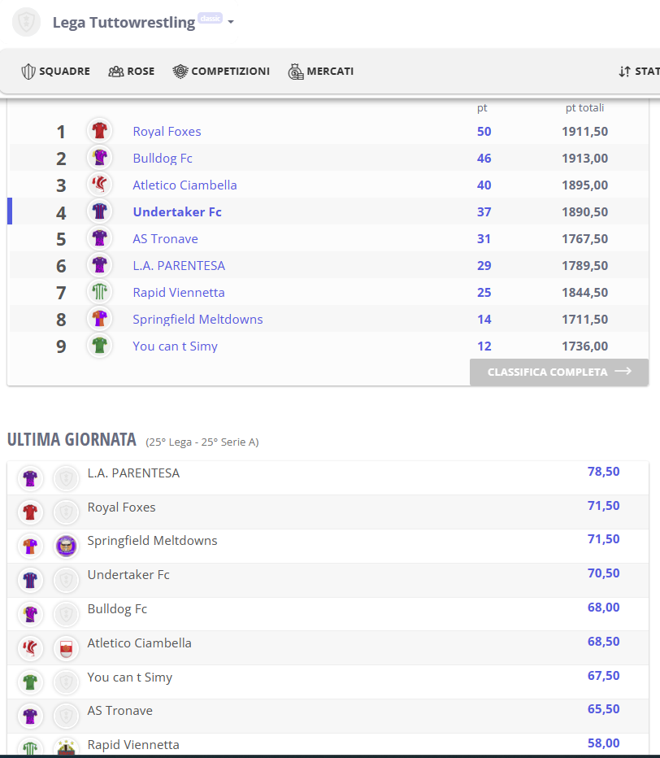
Task: Click the Rapid Viennetta striped jersey in standings
Action: (99, 291)
